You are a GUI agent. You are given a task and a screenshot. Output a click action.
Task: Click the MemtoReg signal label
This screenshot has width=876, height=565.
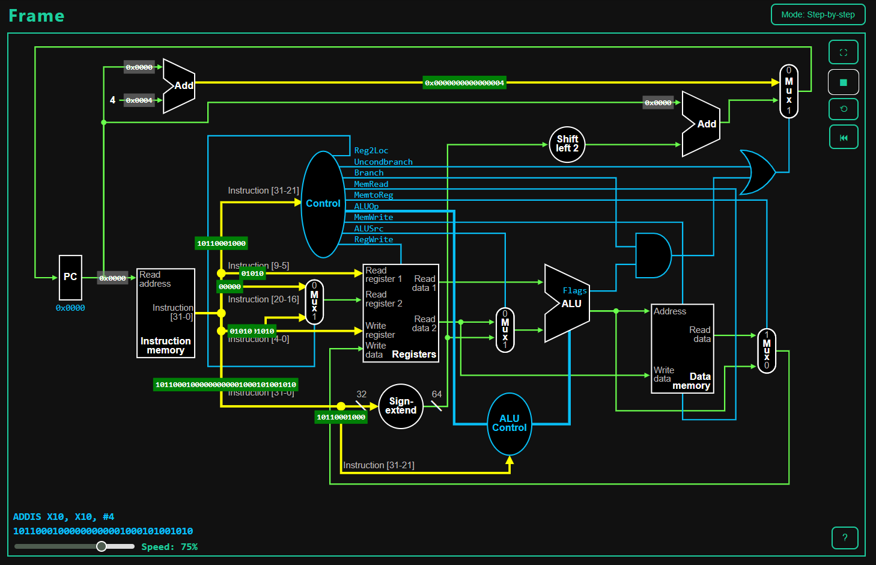[374, 195]
